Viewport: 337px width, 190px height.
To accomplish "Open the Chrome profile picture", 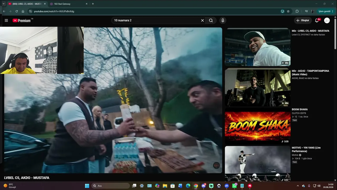I will (313, 11).
